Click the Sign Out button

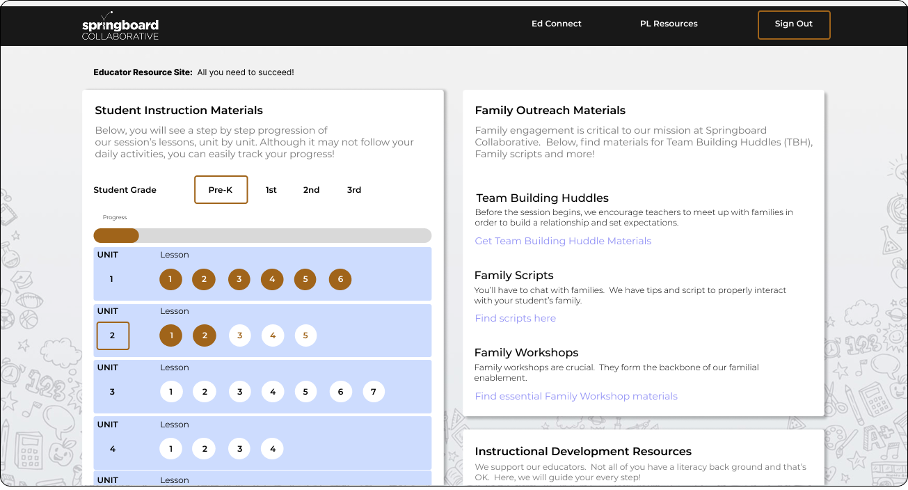click(794, 24)
